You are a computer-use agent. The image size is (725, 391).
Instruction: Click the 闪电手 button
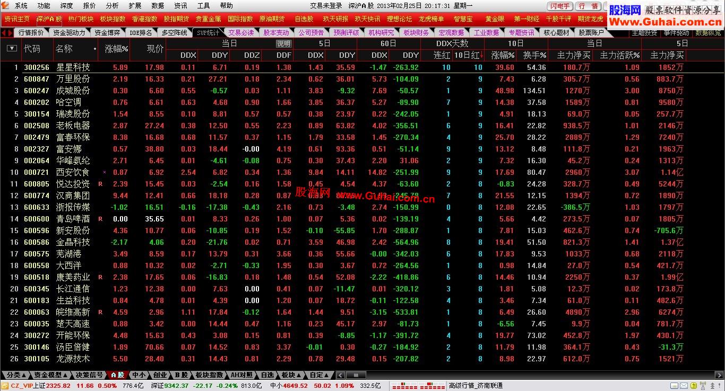click(560, 6)
